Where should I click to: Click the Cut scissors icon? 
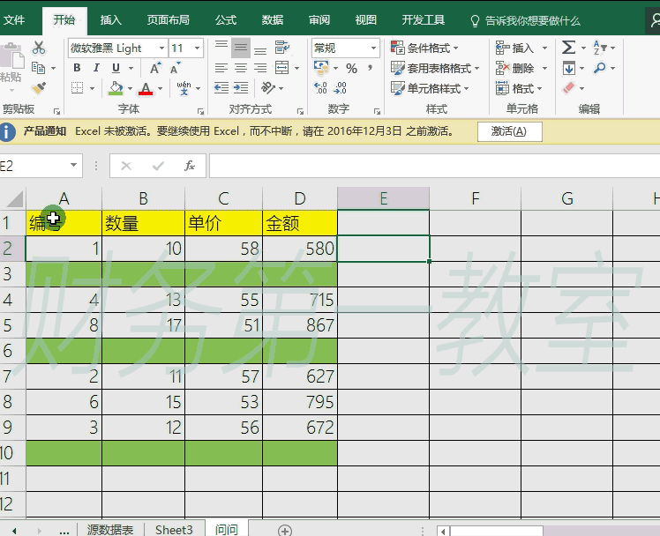(x=39, y=48)
